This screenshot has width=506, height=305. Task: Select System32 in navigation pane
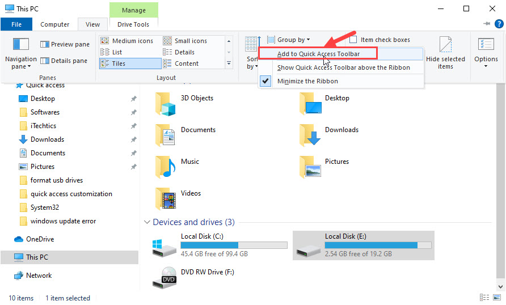click(x=45, y=207)
